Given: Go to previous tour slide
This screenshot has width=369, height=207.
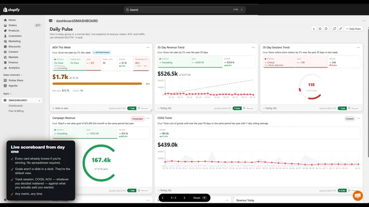Looking at the screenshot, I should coord(163,198).
